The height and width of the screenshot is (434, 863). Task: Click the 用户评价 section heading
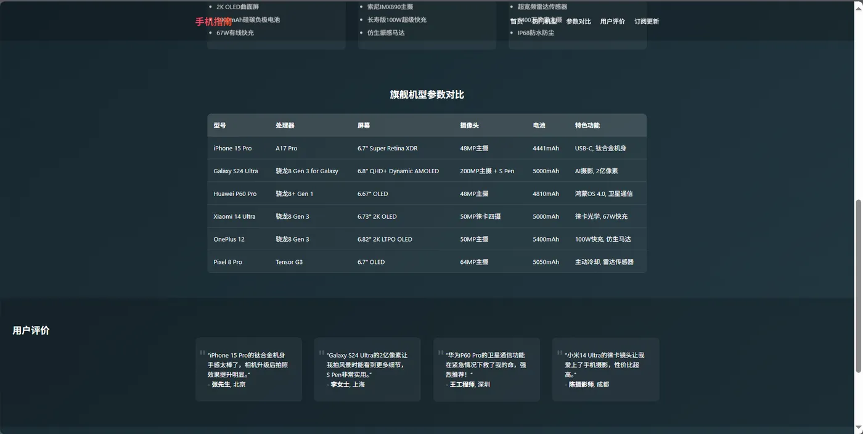tap(31, 330)
